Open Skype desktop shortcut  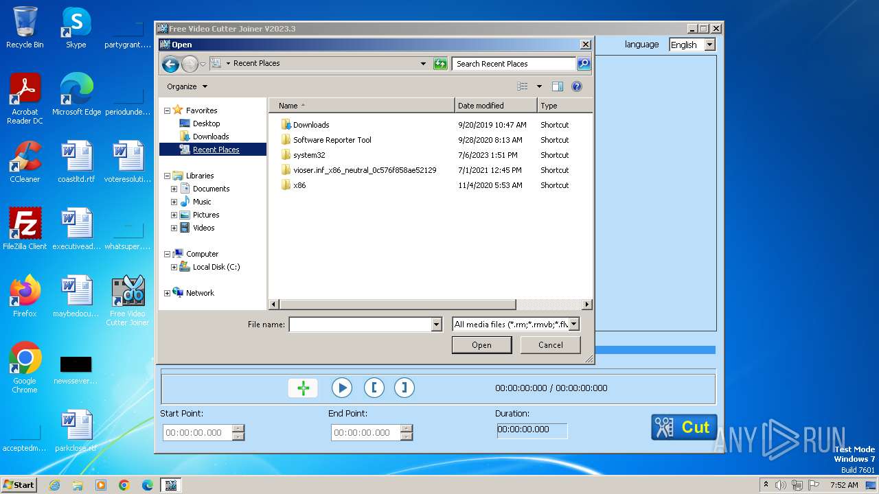pyautogui.click(x=76, y=28)
